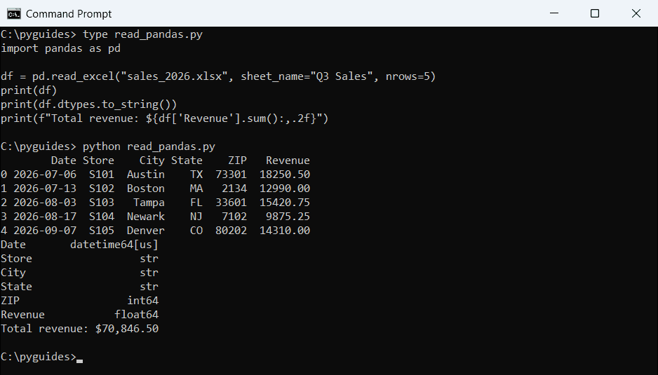Click the 'Store' column header in the table

(x=98, y=161)
